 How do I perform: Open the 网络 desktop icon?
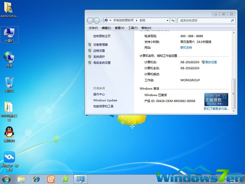pos(9,60)
